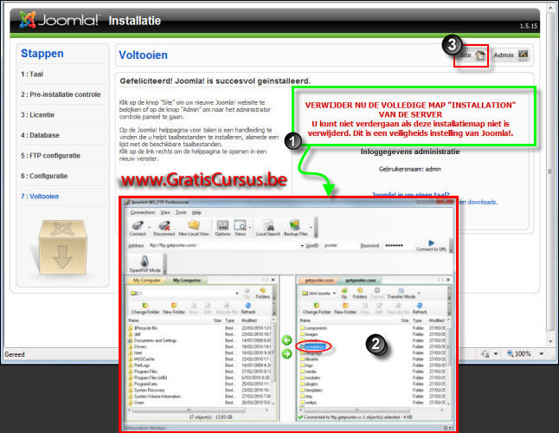
Task: Click Change Folder in the local pane
Action: [x=145, y=308]
